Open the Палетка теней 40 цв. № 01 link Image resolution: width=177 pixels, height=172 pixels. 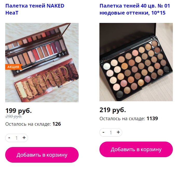(135, 9)
